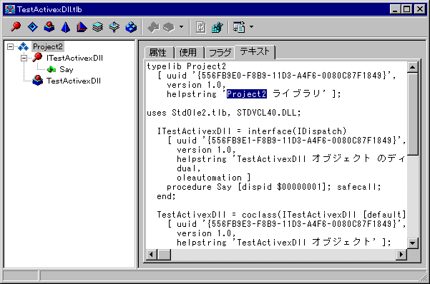The width and height of the screenshot is (430, 284).
Task: Minimize the TestActivexDll.tlb window
Action: point(395,9)
